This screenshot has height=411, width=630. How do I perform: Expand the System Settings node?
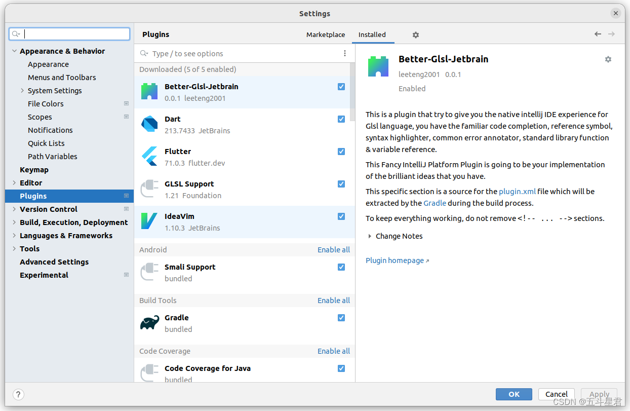coord(22,90)
